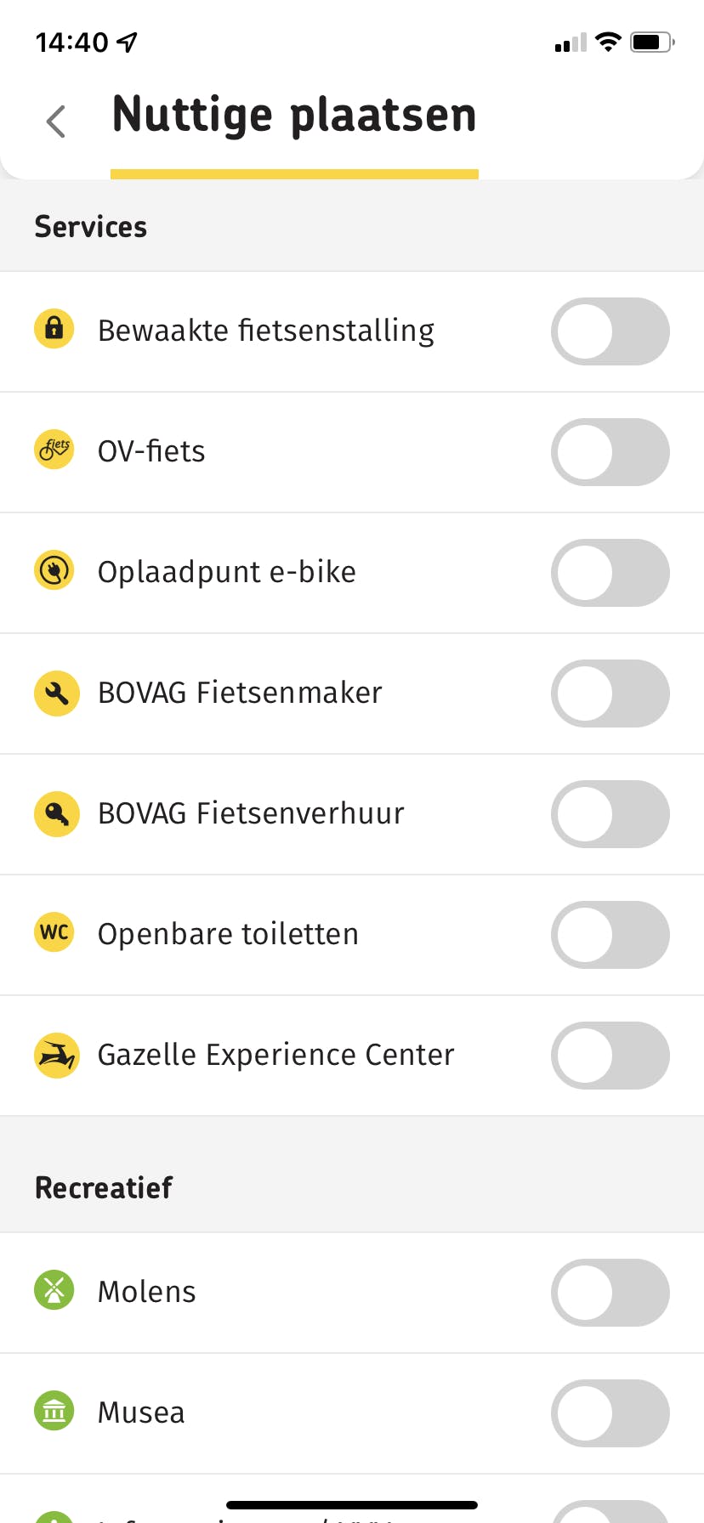Screen dimensions: 704x1523
Task: Turn on Oplaadpunt e-bike toggle
Action: (x=610, y=573)
